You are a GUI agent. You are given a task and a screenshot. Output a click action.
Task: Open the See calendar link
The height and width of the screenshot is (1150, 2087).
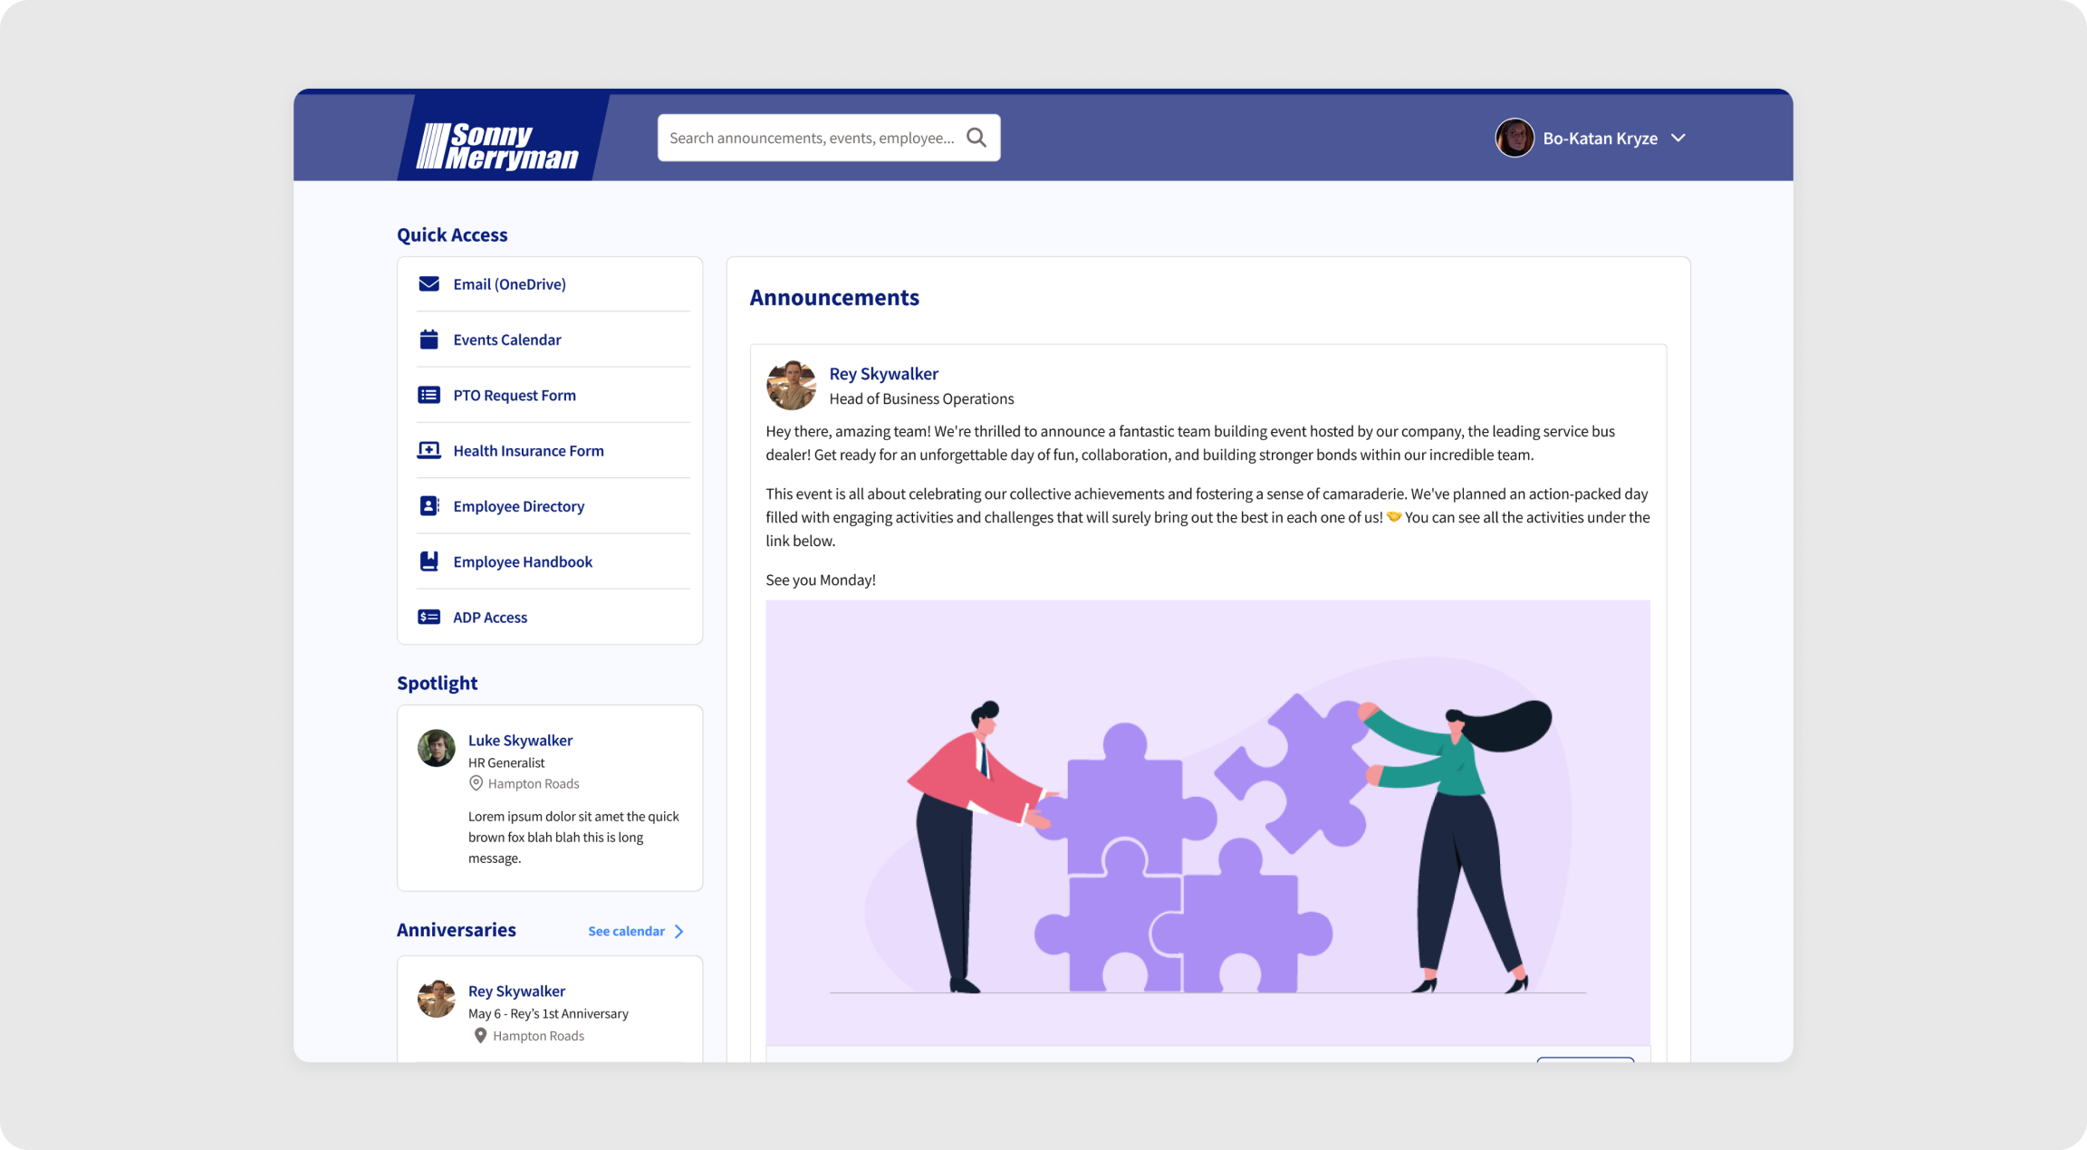coord(626,931)
